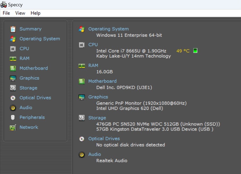Screen dimensions: 241x174
Task: Click the Motherboard icon in sidebar
Action: pos(13,68)
